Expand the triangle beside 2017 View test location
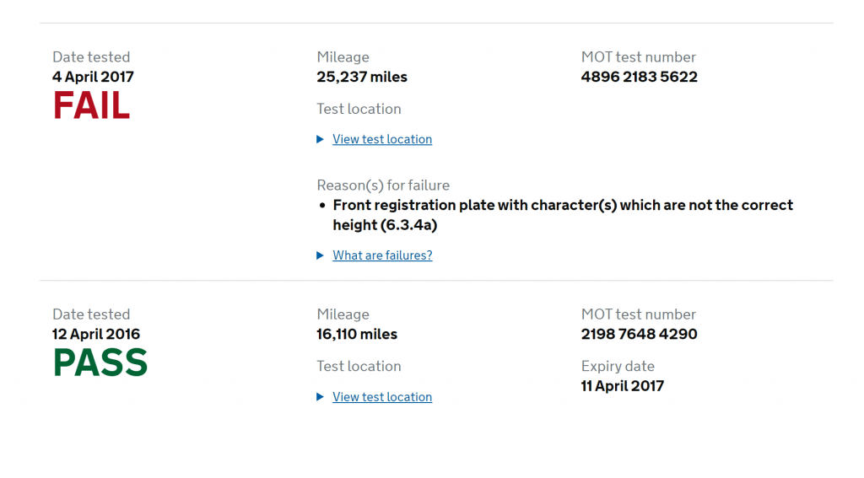Image resolution: width=864 pixels, height=478 pixels. (320, 139)
